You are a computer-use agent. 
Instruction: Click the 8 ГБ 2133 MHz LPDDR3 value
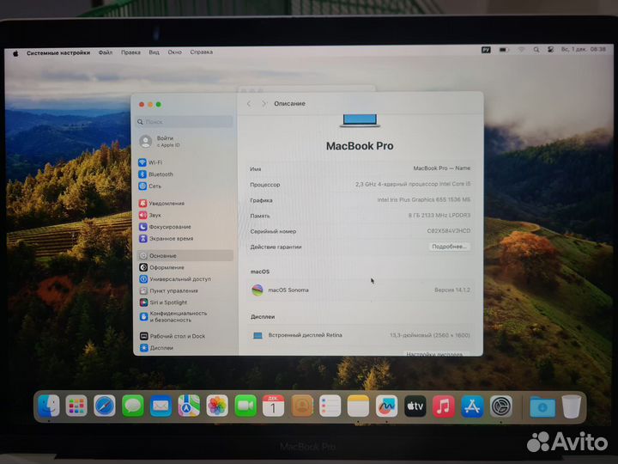point(439,216)
